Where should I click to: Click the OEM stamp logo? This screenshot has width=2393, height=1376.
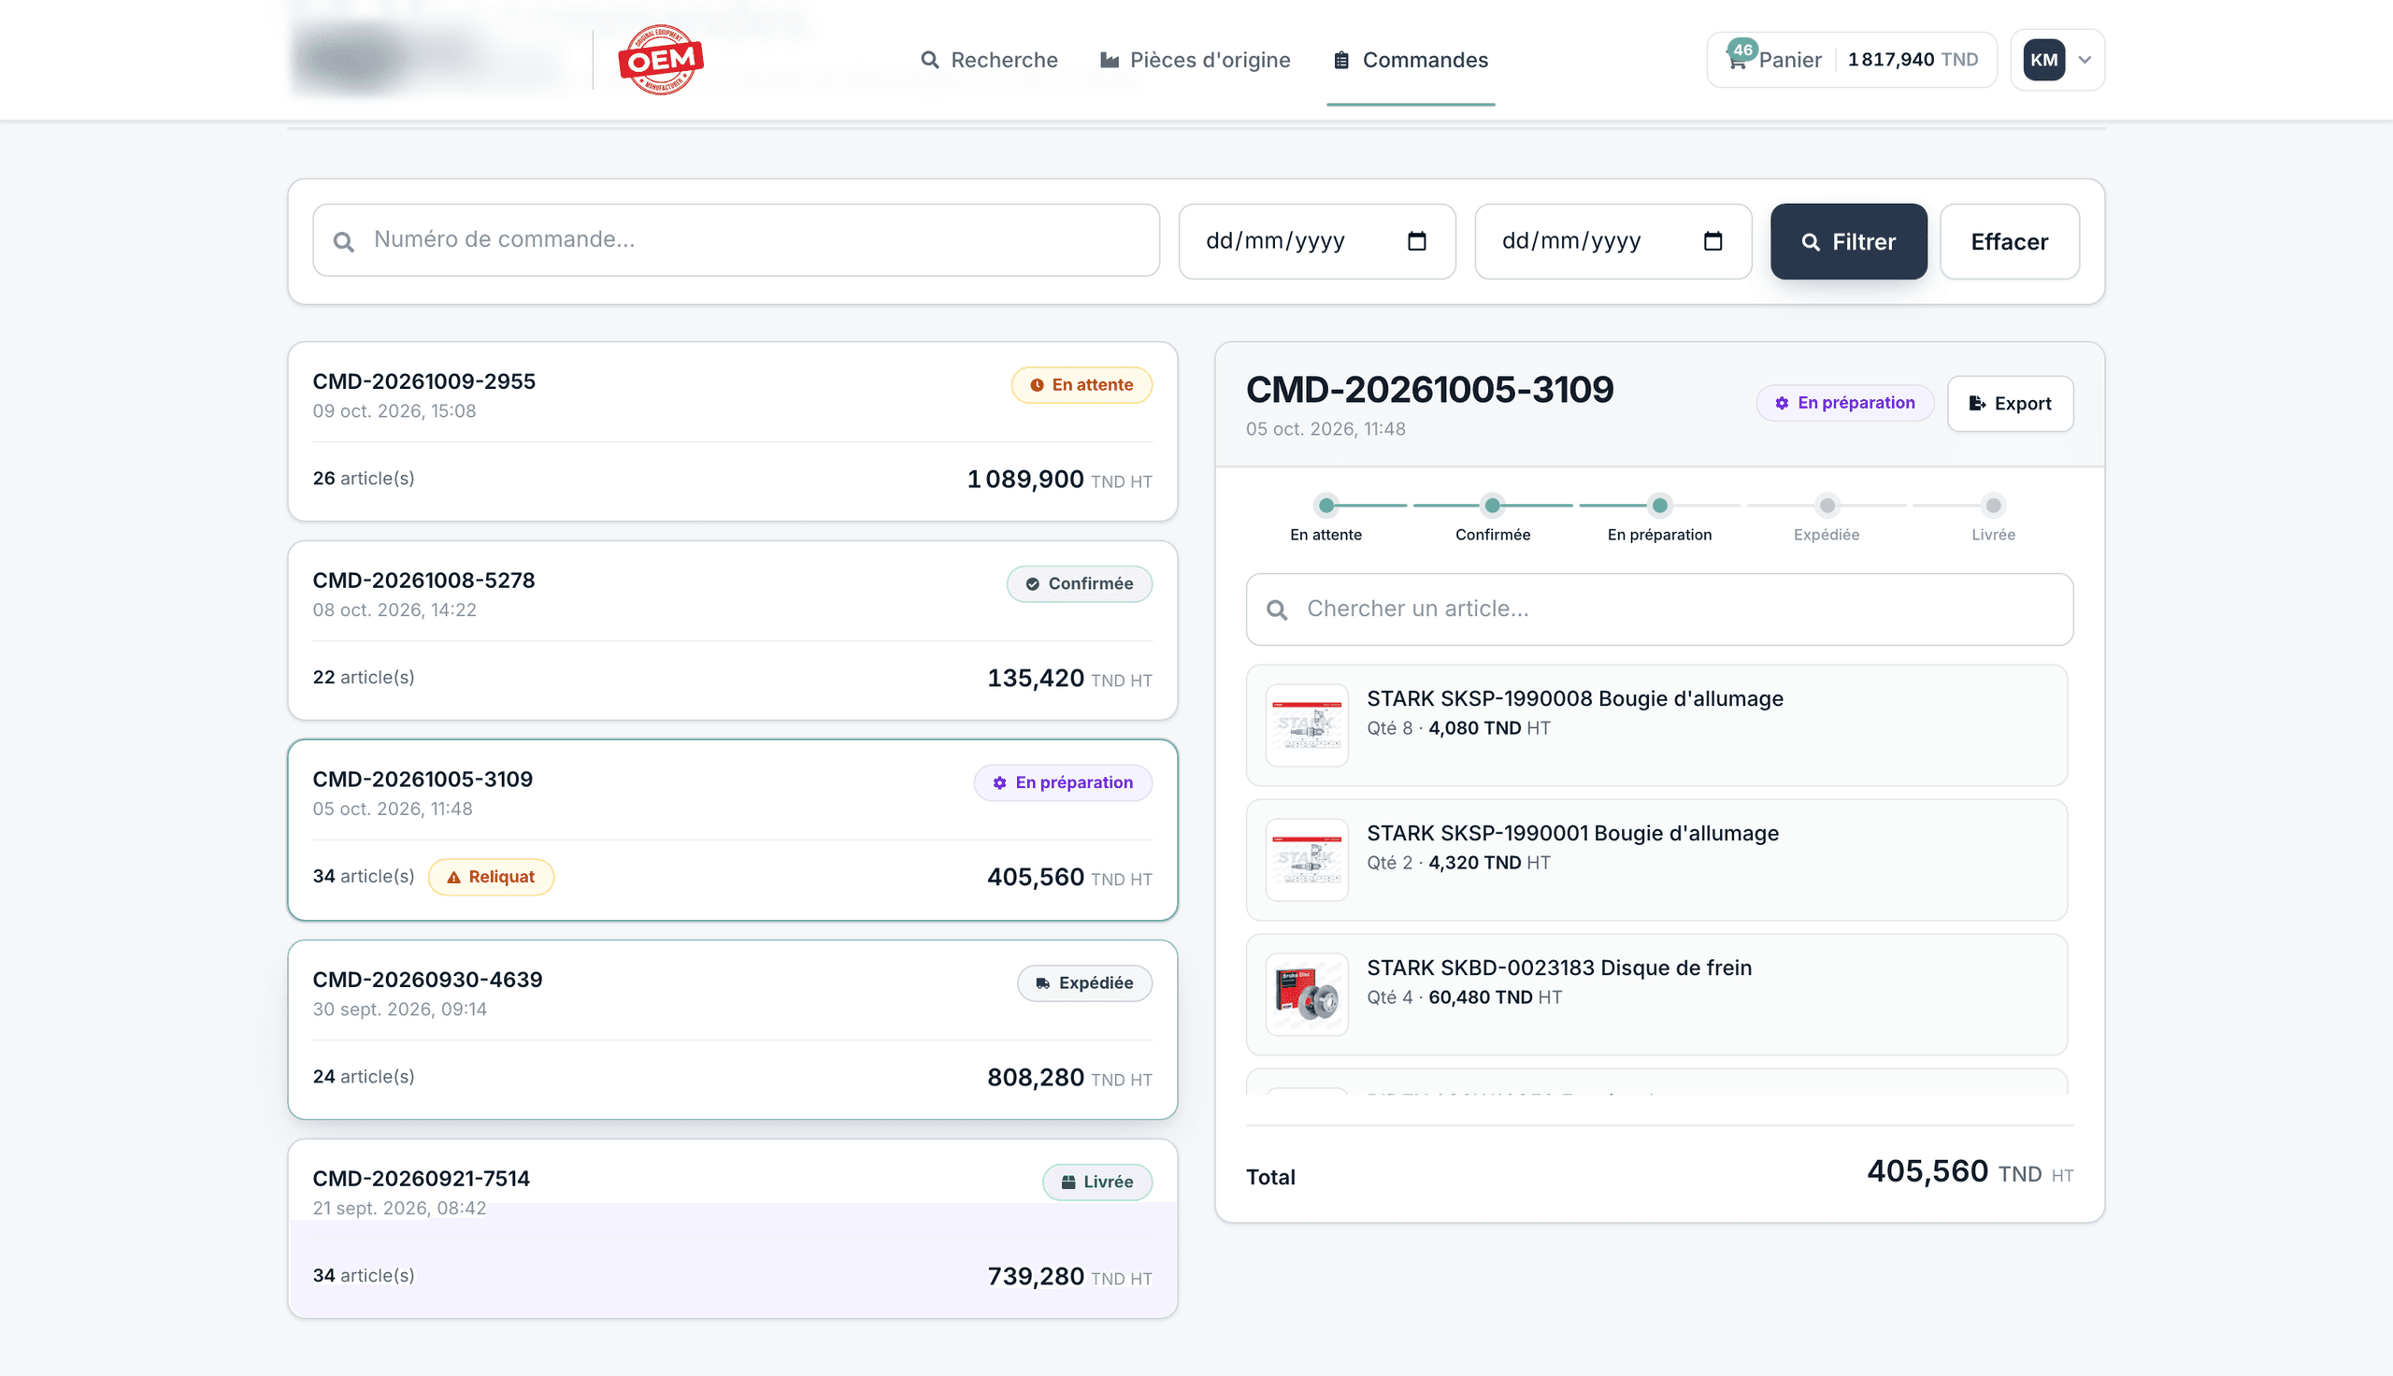pos(660,60)
